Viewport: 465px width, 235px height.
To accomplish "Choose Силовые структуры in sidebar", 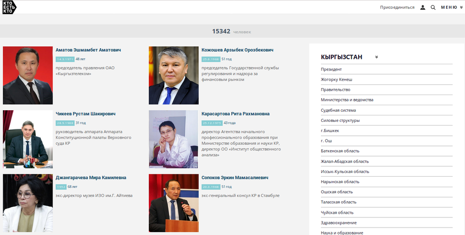I will click(x=340, y=121).
